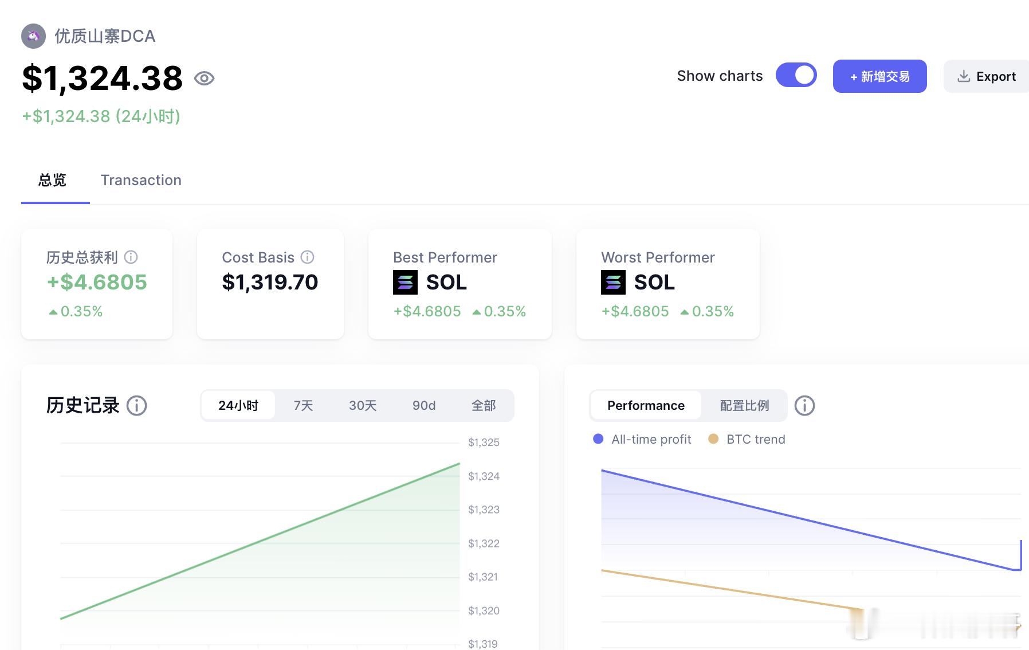Click the Cost Basis value $1,319.70

tap(270, 282)
